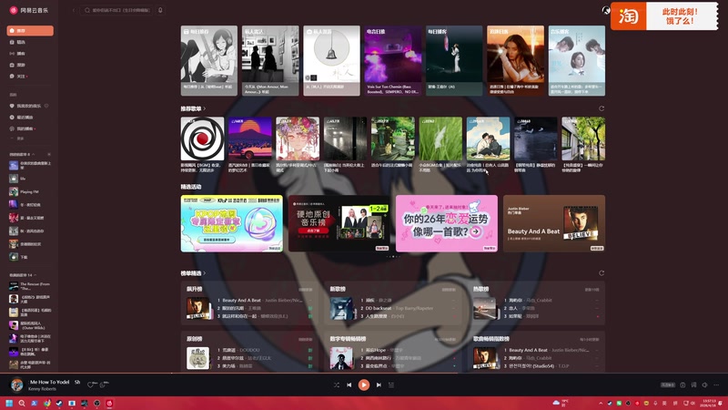
Task: Open the 关注 following section in sidebar
Action: click(x=30, y=77)
